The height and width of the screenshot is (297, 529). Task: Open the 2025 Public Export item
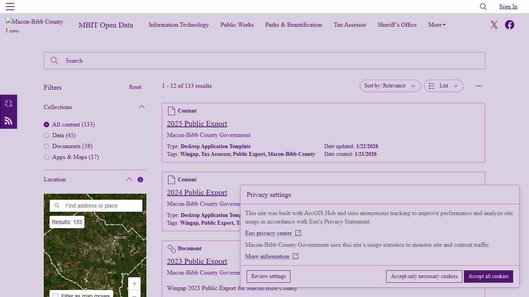(x=197, y=123)
